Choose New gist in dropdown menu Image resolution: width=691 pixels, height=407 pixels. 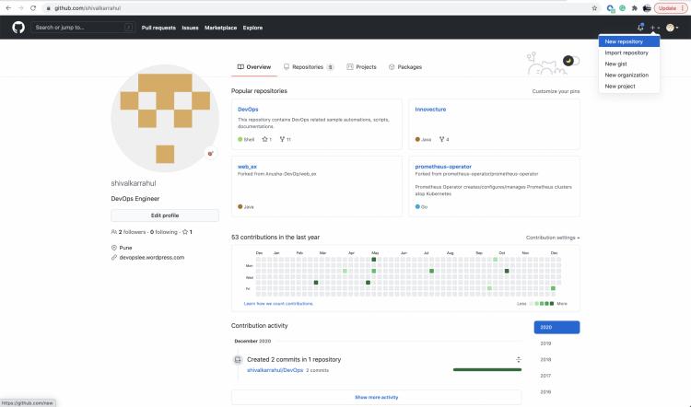point(615,64)
